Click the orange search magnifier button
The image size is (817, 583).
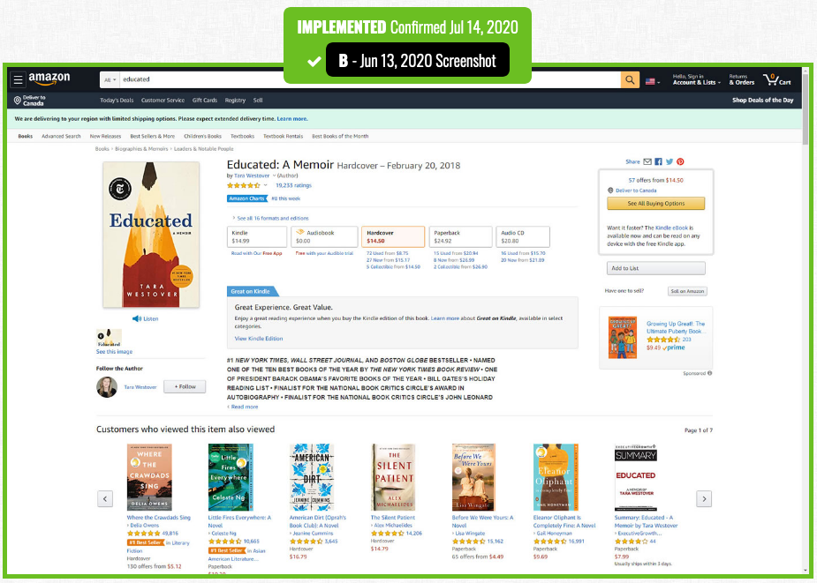(630, 79)
